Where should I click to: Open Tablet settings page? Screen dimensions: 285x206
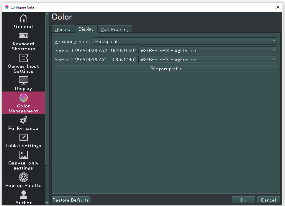tap(24, 141)
